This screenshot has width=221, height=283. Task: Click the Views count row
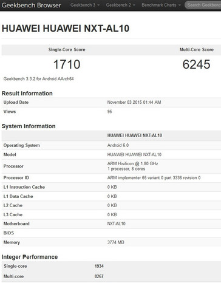[111, 112]
